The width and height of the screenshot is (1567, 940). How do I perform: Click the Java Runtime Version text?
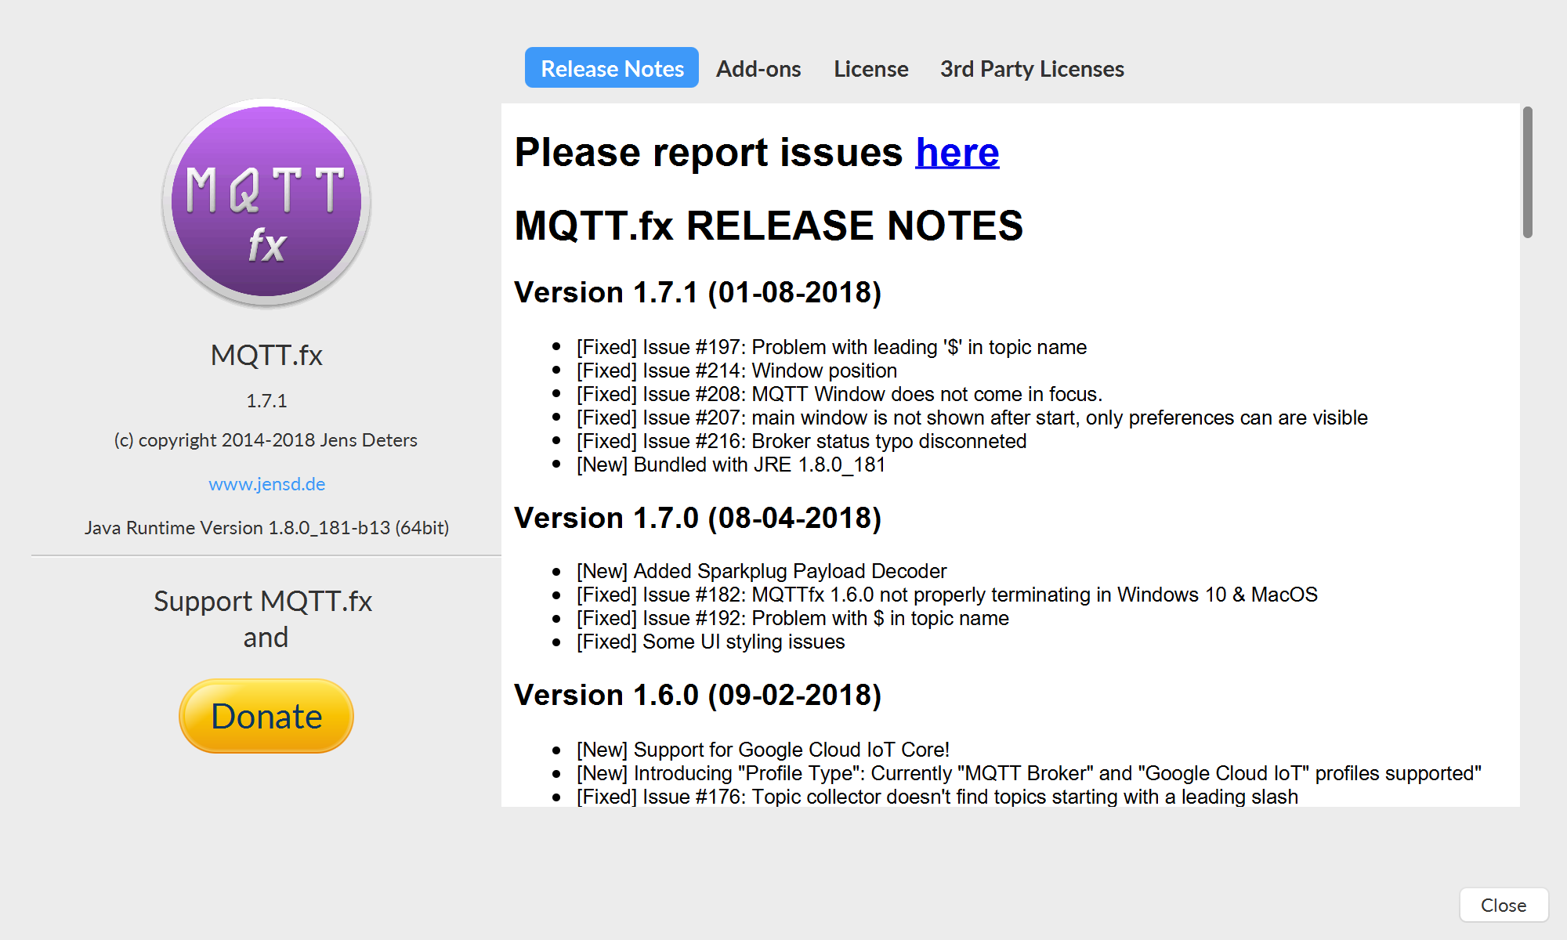tap(266, 528)
